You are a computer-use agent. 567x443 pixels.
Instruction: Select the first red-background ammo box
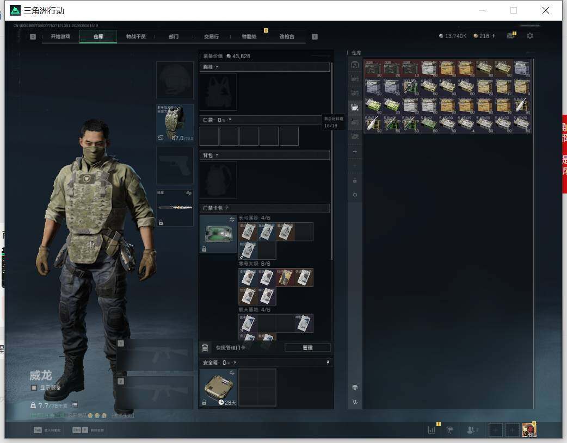(373, 68)
